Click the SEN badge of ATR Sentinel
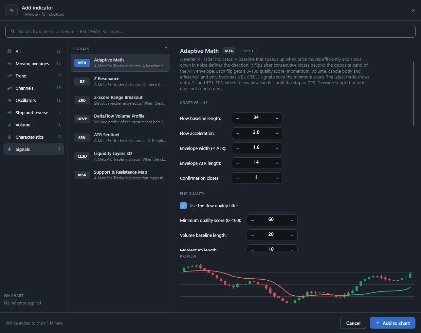This screenshot has width=421, height=333. [x=82, y=138]
